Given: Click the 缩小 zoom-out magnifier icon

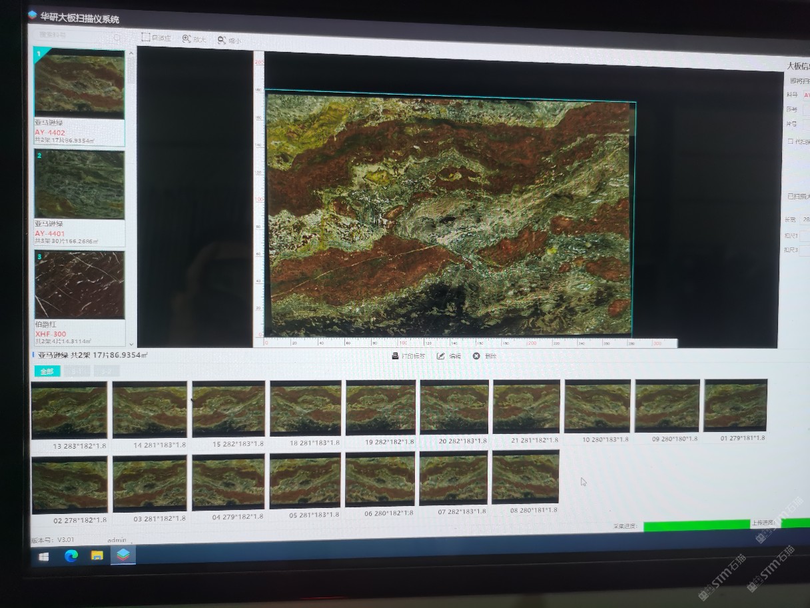Looking at the screenshot, I should (222, 40).
